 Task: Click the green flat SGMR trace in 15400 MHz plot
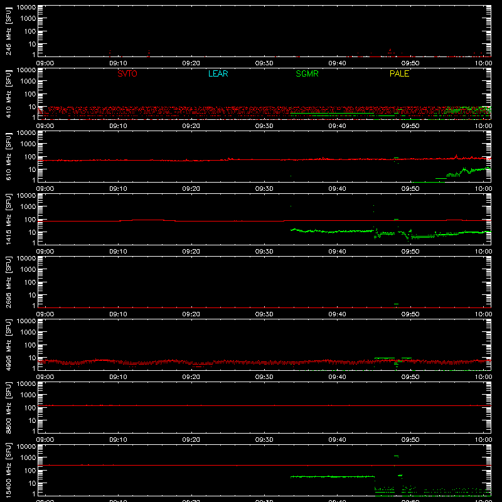(x=333, y=477)
